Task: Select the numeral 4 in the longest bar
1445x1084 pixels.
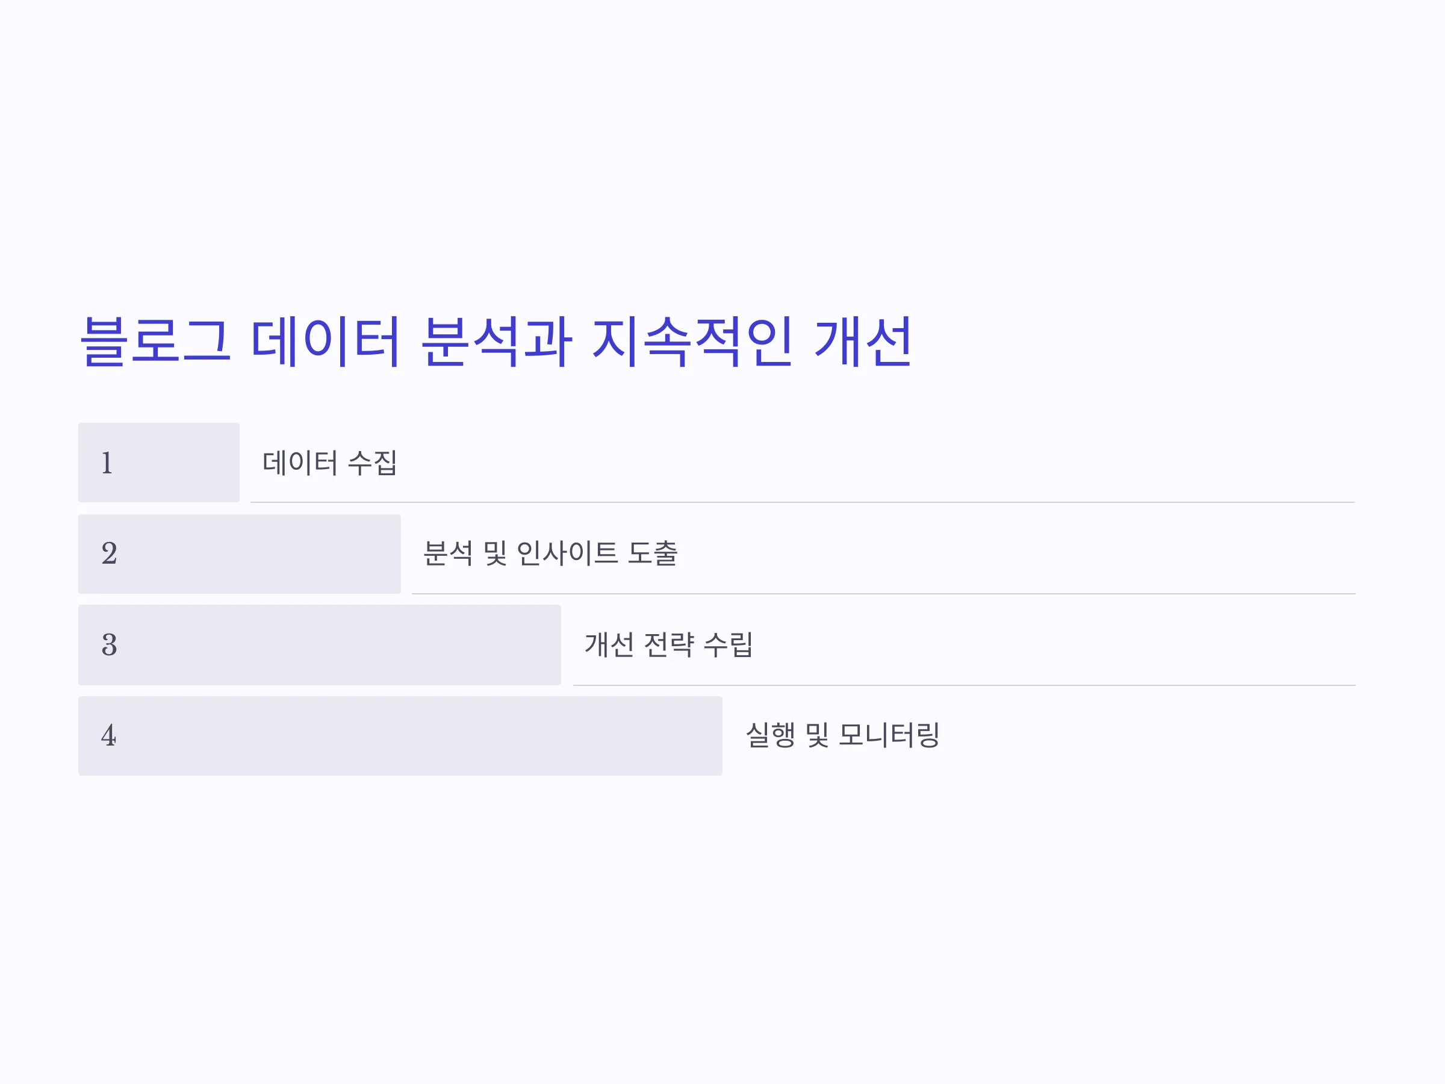Action: tap(109, 736)
